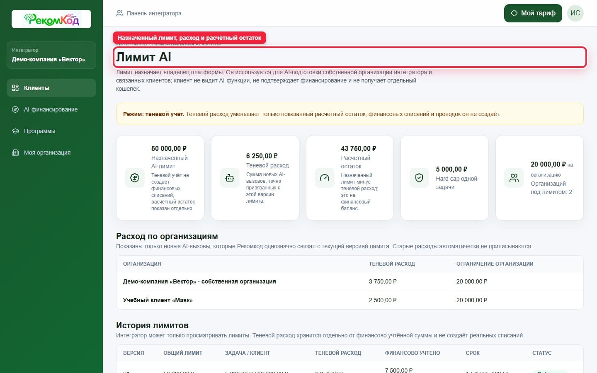Click the ОРГАНИЗАЦИЯ column header
The width and height of the screenshot is (597, 373).
pyautogui.click(x=142, y=264)
